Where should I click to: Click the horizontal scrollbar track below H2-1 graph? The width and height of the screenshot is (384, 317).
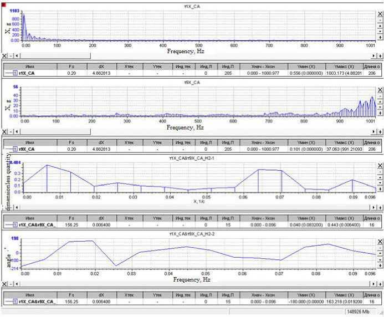point(195,207)
